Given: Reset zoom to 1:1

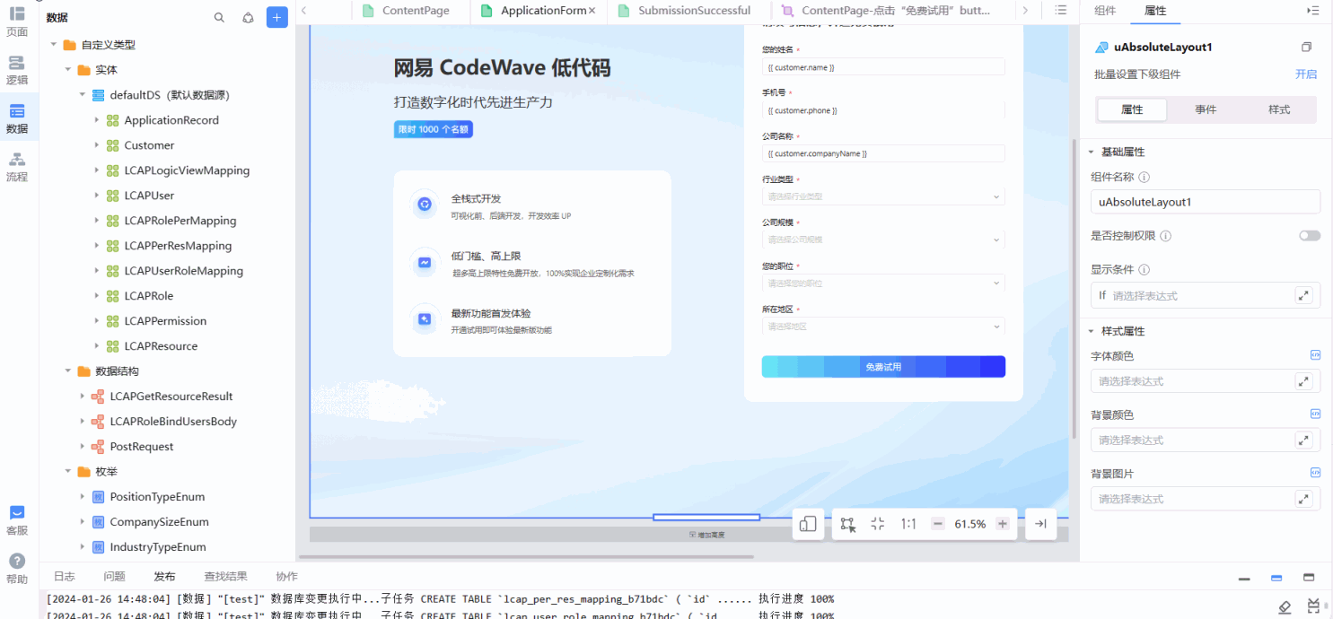Looking at the screenshot, I should [908, 524].
